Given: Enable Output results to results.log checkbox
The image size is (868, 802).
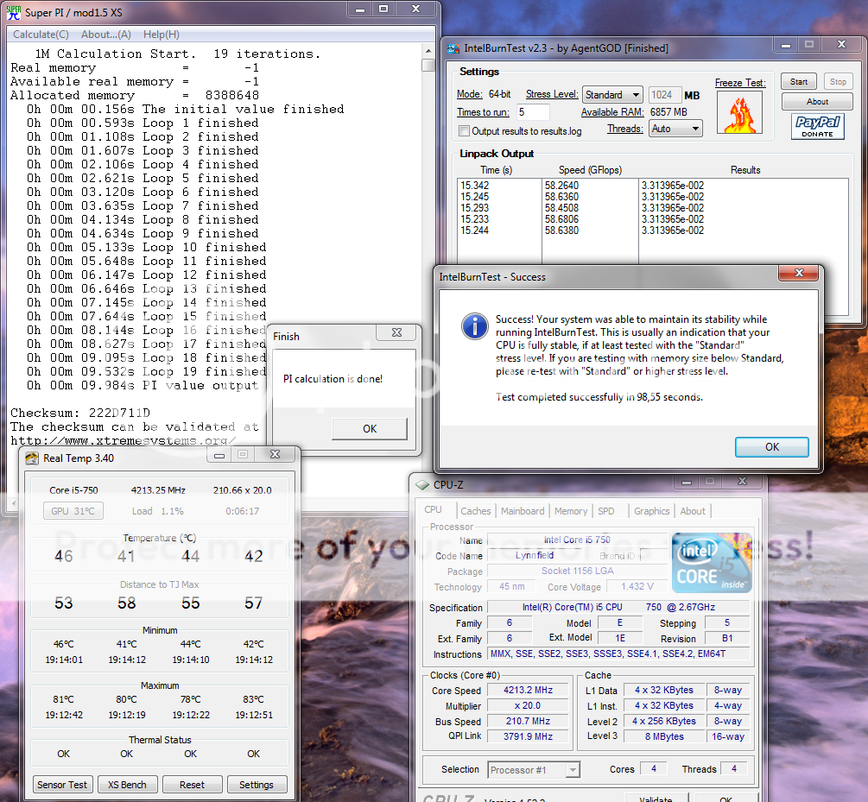Looking at the screenshot, I should tap(465, 131).
